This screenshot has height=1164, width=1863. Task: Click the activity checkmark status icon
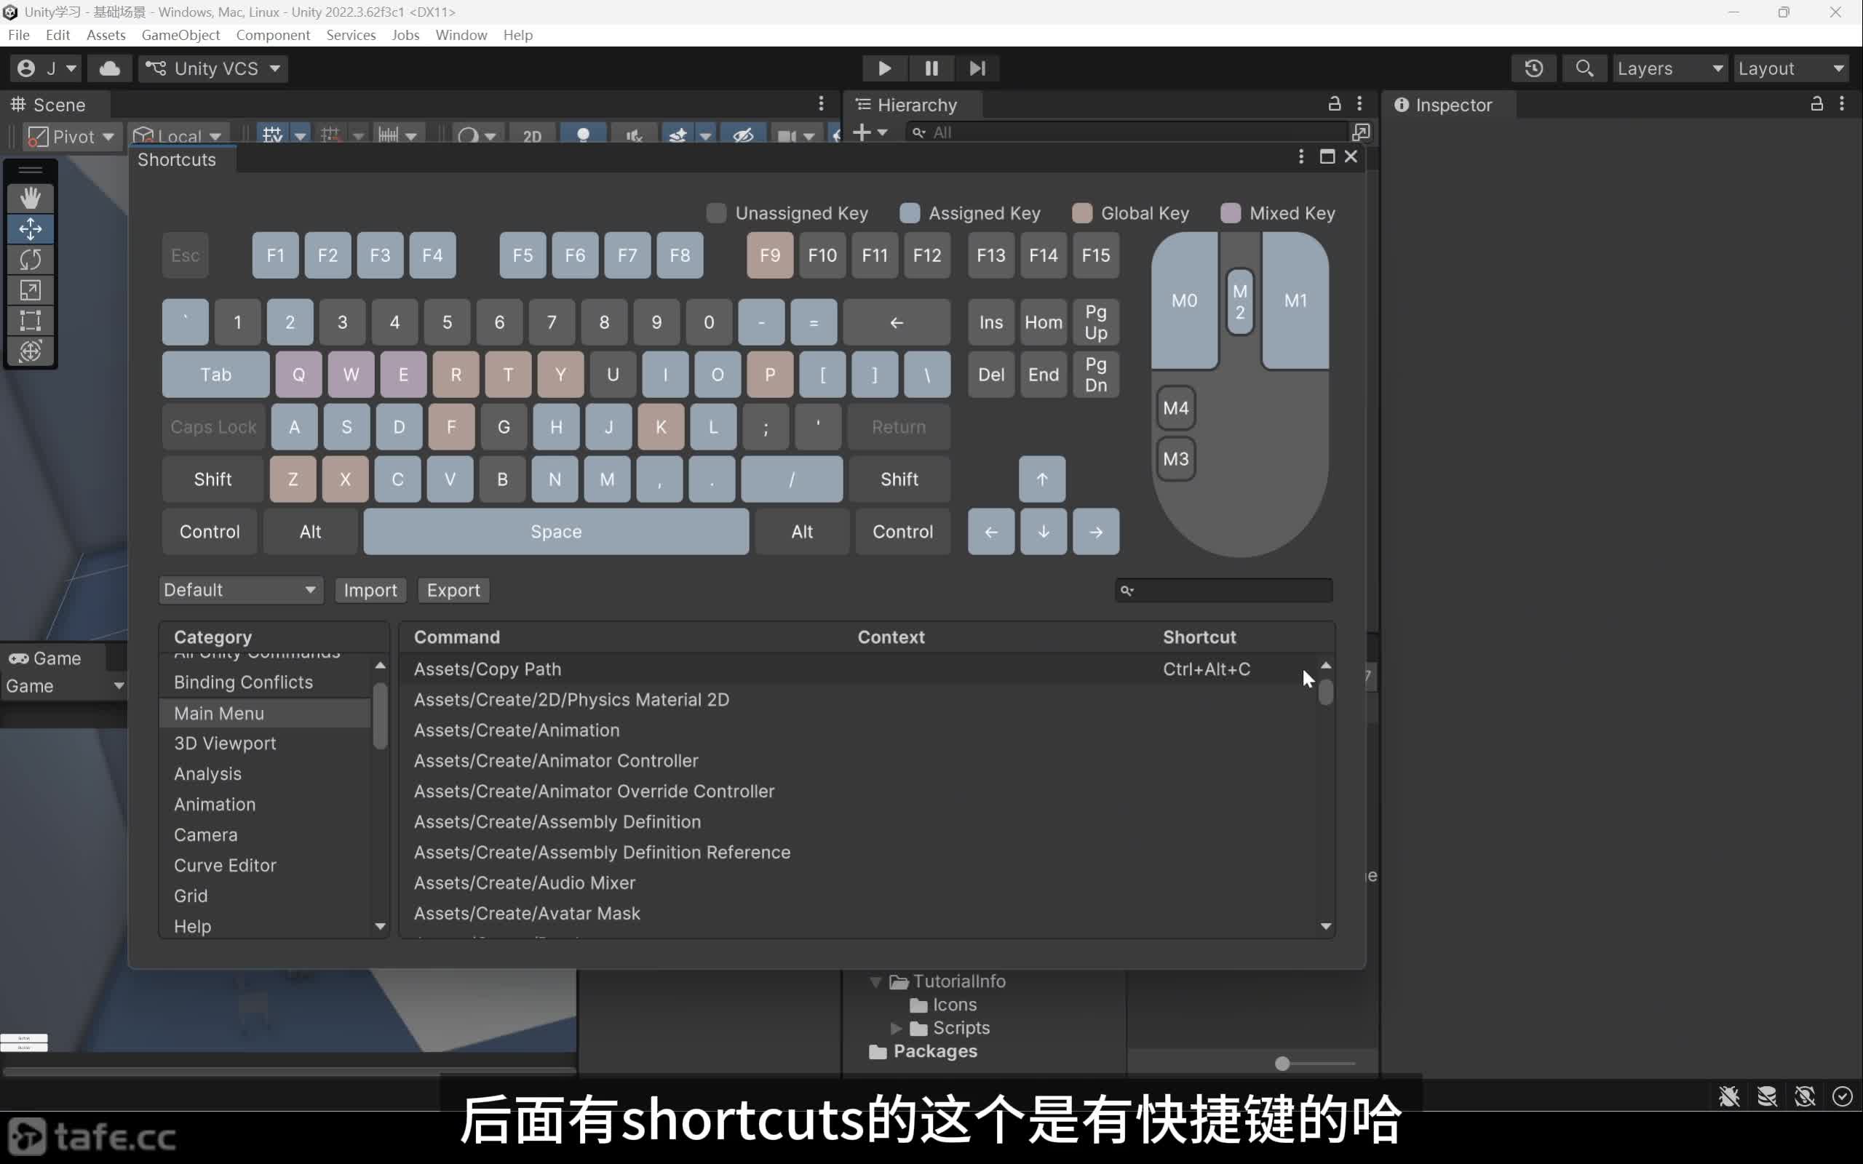pos(1842,1096)
